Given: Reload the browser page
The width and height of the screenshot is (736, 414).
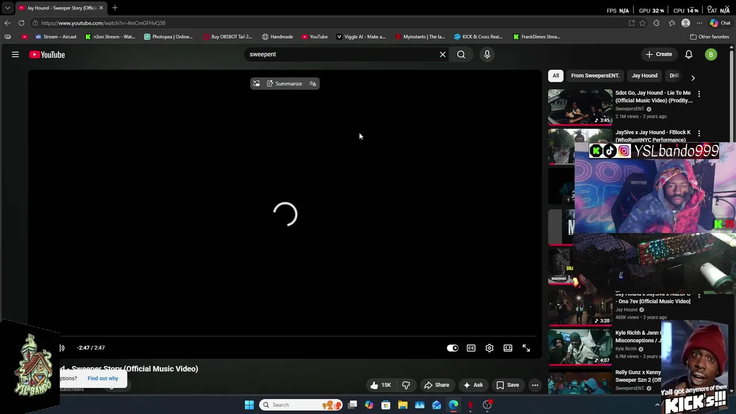Looking at the screenshot, I should (21, 23).
